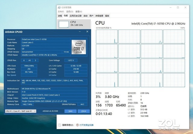The height and width of the screenshot is (134, 193).
Task: Click the Core Voltage value 1.872 V
Action: (71, 60)
